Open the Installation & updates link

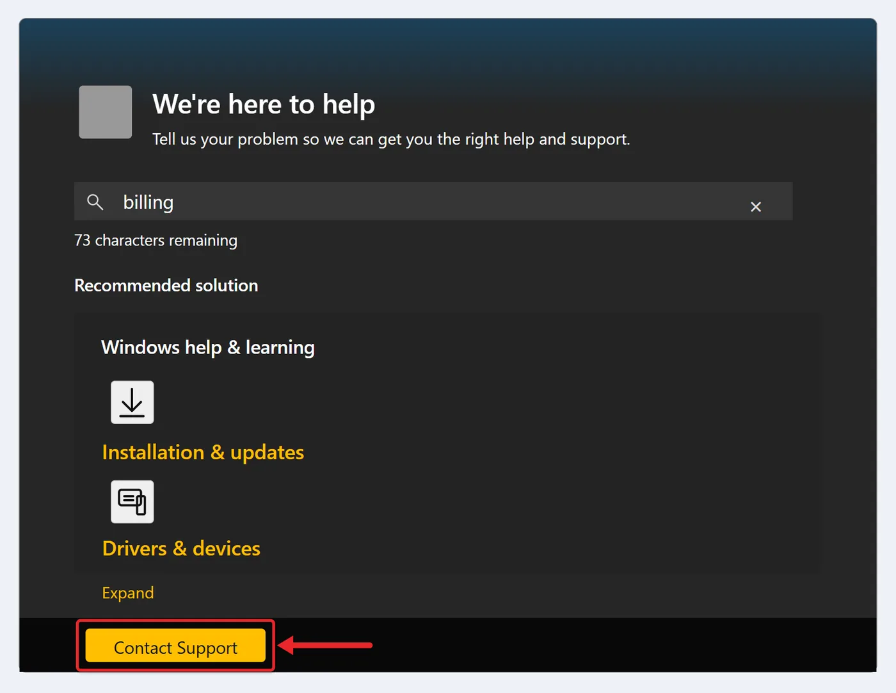click(x=203, y=452)
